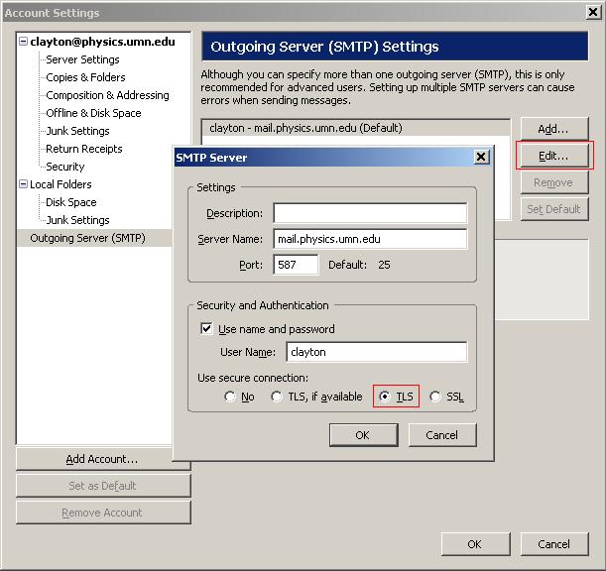Choose TLS, if available option
Viewport: 606px width, 571px height.
coord(277,397)
